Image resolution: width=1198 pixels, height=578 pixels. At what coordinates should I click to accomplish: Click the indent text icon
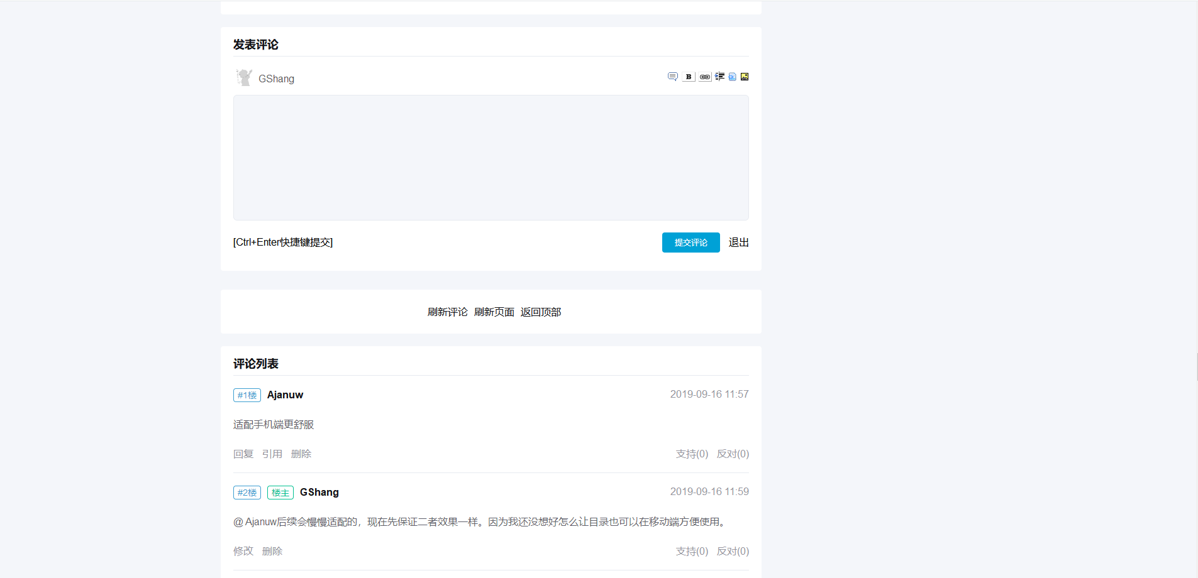point(719,77)
